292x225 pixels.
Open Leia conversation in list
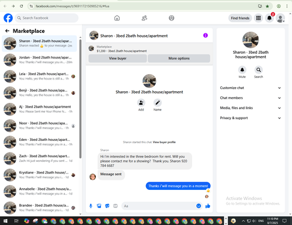[x=40, y=77]
